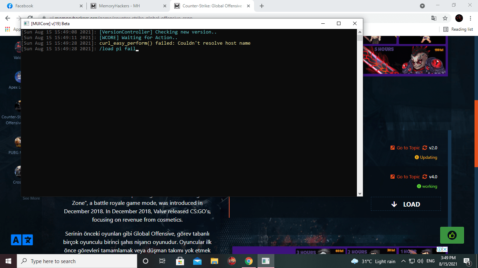Launch Microsoft Store from taskbar
The image size is (478, 268).
[x=180, y=261]
